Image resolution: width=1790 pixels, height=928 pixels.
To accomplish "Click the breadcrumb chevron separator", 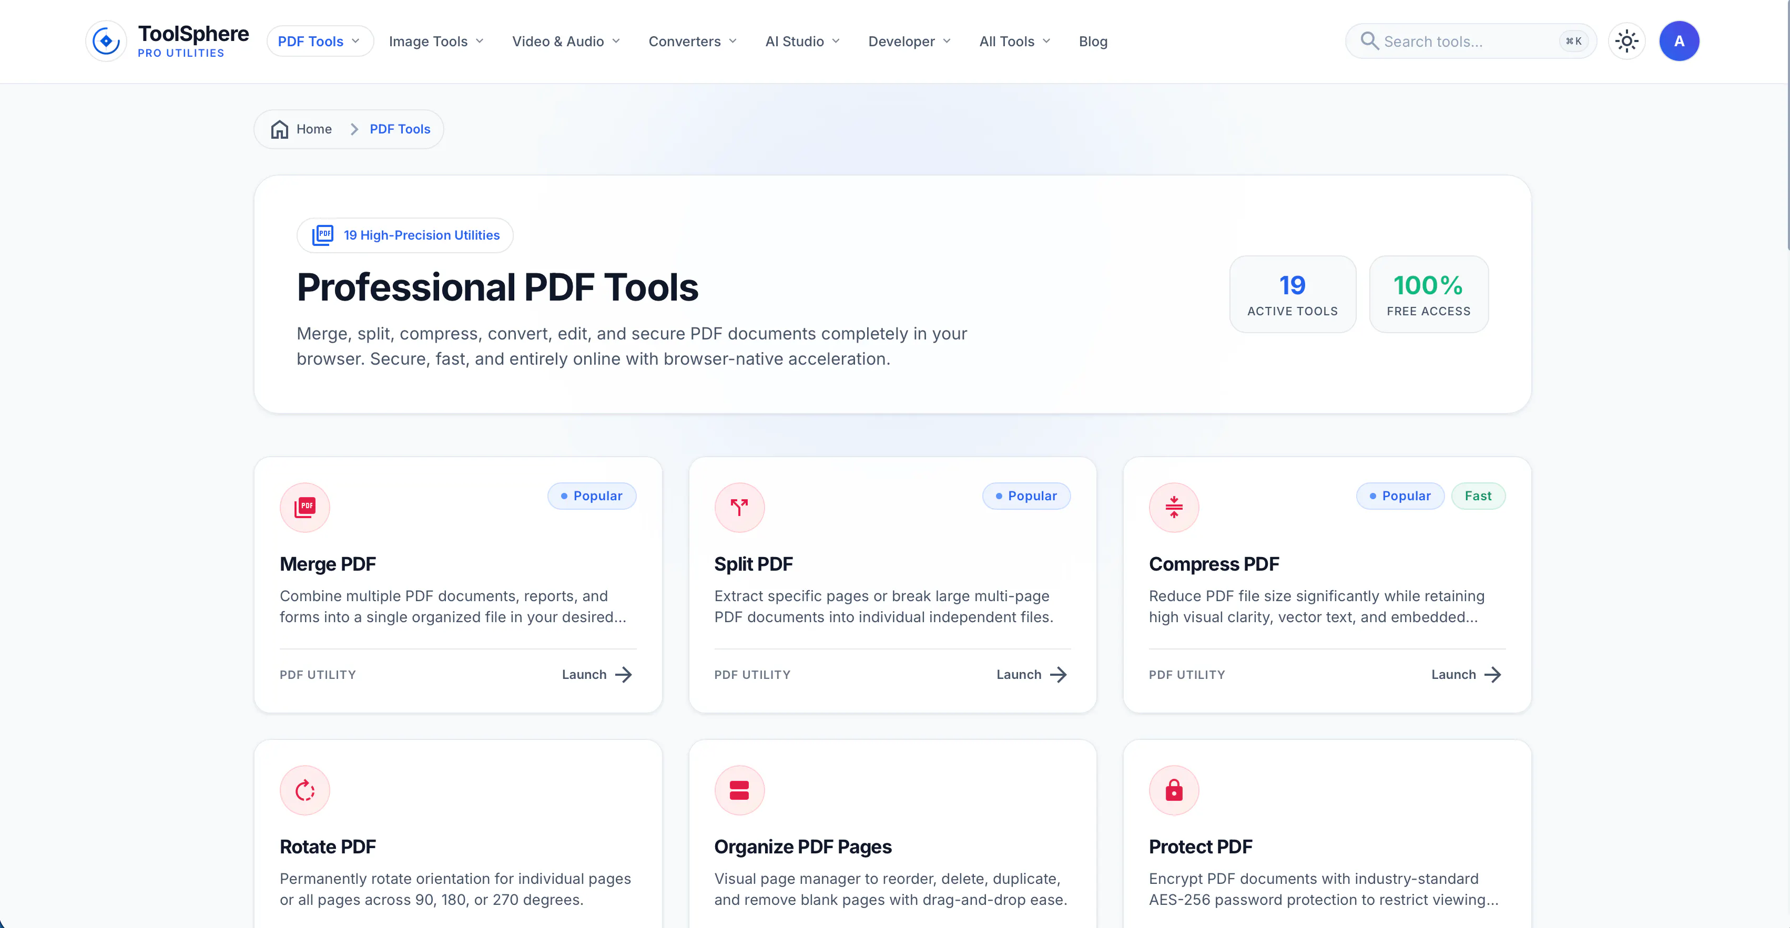I will click(354, 129).
